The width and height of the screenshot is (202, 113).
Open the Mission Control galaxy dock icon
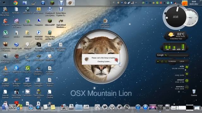click(x=153, y=107)
